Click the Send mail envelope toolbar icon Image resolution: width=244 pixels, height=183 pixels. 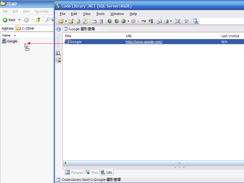click(159, 21)
